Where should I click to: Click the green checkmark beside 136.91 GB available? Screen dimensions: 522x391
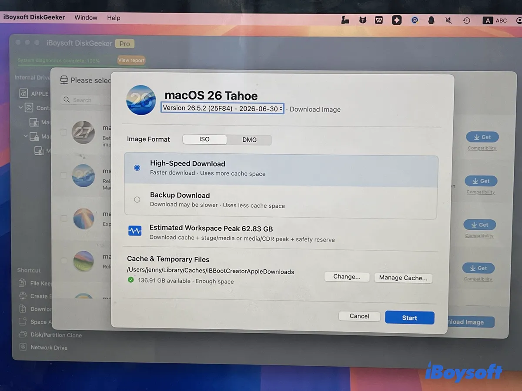[x=130, y=280]
